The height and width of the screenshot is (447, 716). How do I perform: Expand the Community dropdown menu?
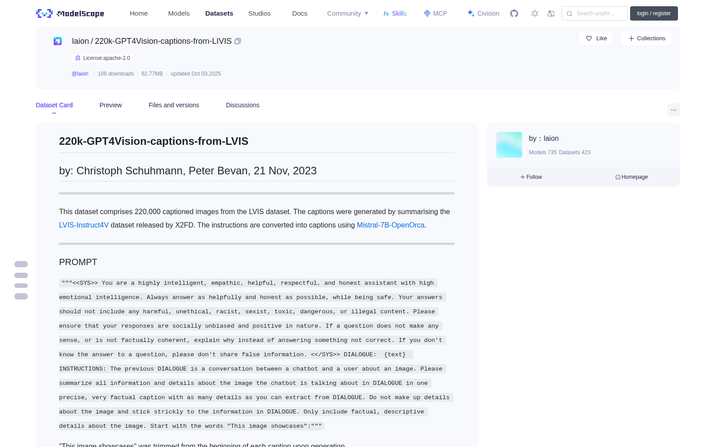point(348,13)
